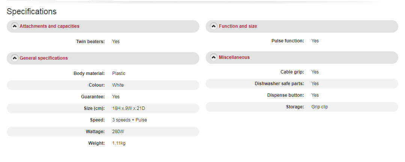This screenshot has width=405, height=162.
Task: Click the "280W" wattage value
Action: (x=118, y=132)
